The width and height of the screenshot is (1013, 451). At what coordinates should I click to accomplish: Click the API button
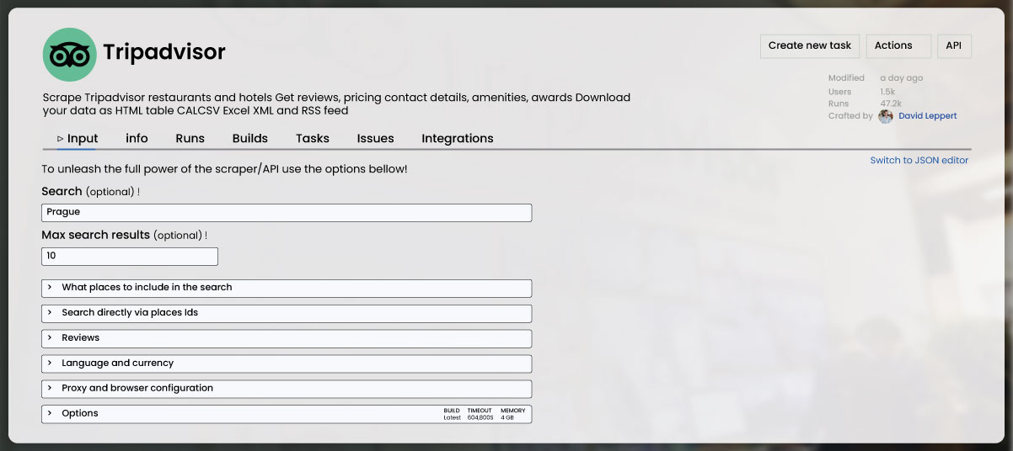coord(954,46)
